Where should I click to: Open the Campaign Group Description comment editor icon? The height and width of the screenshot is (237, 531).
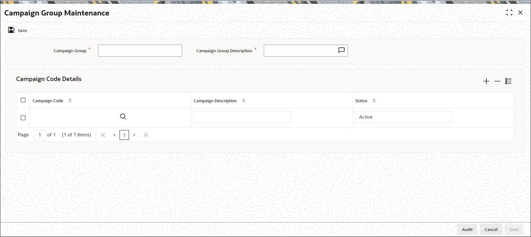(x=341, y=50)
